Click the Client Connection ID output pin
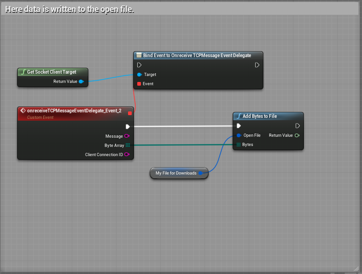This screenshot has width=362, height=274. tap(127, 155)
